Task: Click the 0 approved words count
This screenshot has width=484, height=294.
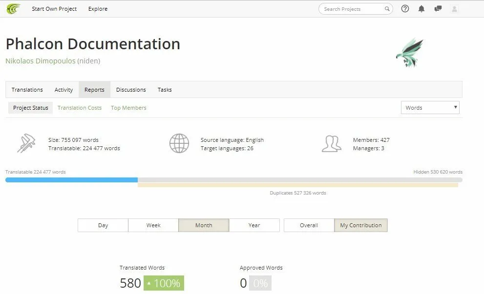Action: (243, 283)
